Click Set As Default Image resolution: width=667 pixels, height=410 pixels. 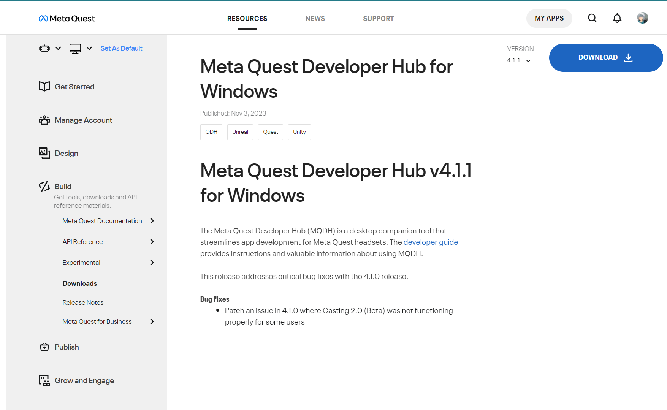point(121,48)
